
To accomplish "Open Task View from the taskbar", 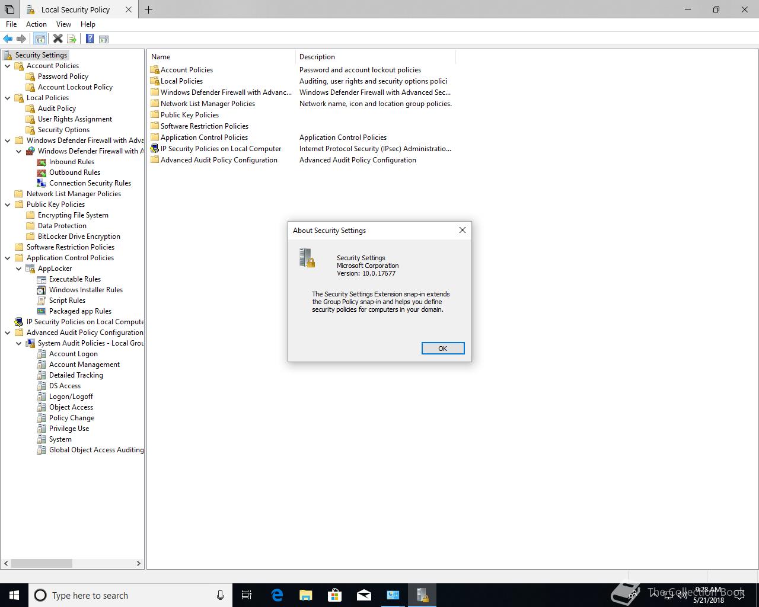I will point(247,595).
